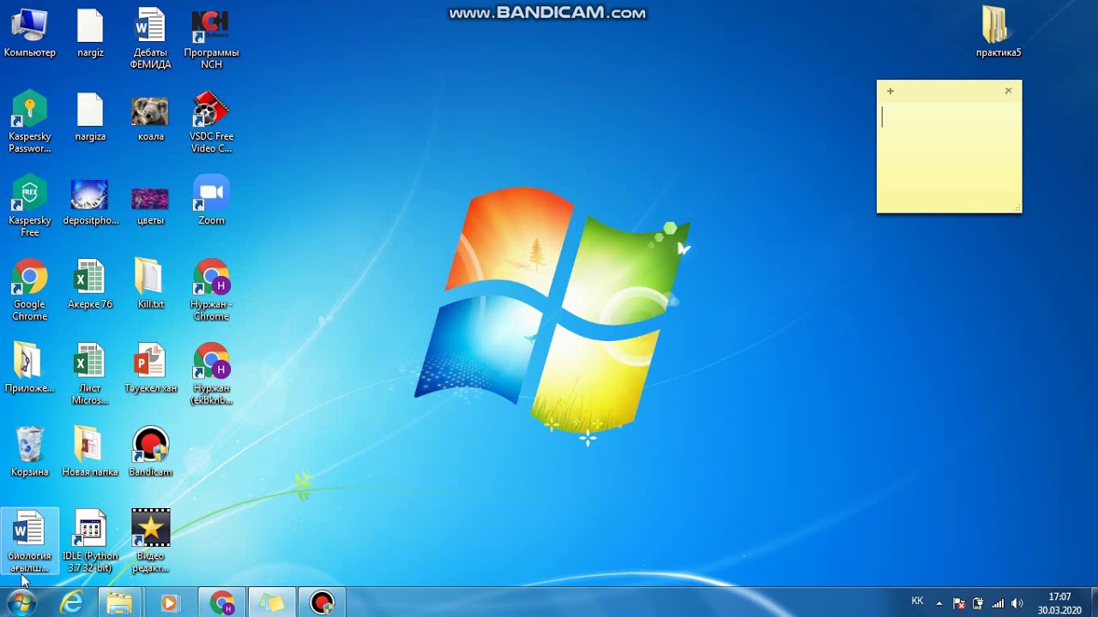Screen dimensions: 1098x617
Task: Select the Google Chrome desktop shortcut
Action: 29,290
